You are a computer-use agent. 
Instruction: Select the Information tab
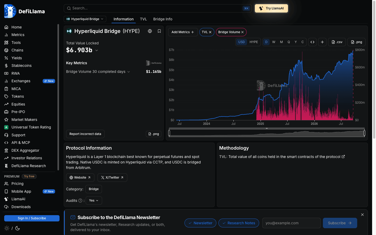point(124,19)
